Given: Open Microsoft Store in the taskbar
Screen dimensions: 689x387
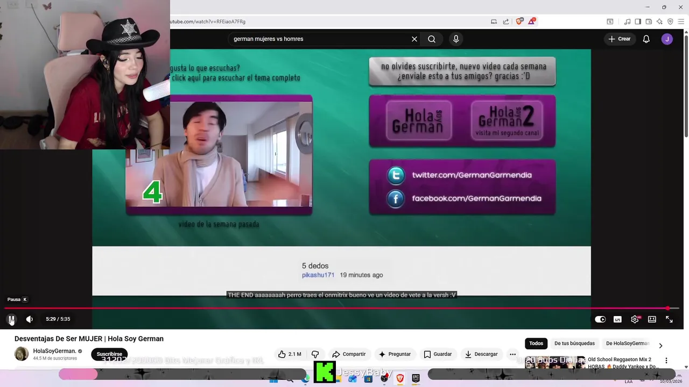Looking at the screenshot, I should coord(368,378).
